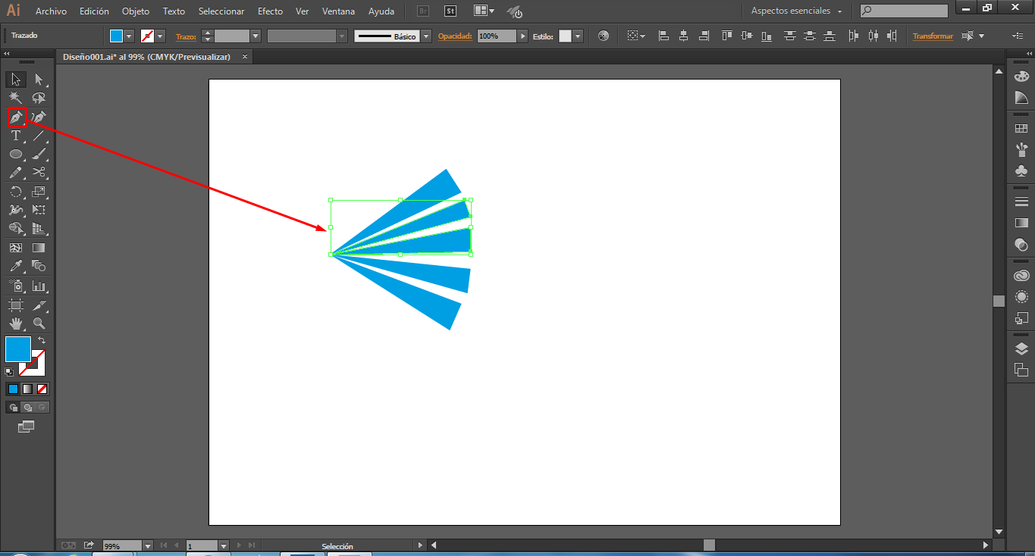
Task: Open the Stroke panel icon
Action: tap(1021, 201)
